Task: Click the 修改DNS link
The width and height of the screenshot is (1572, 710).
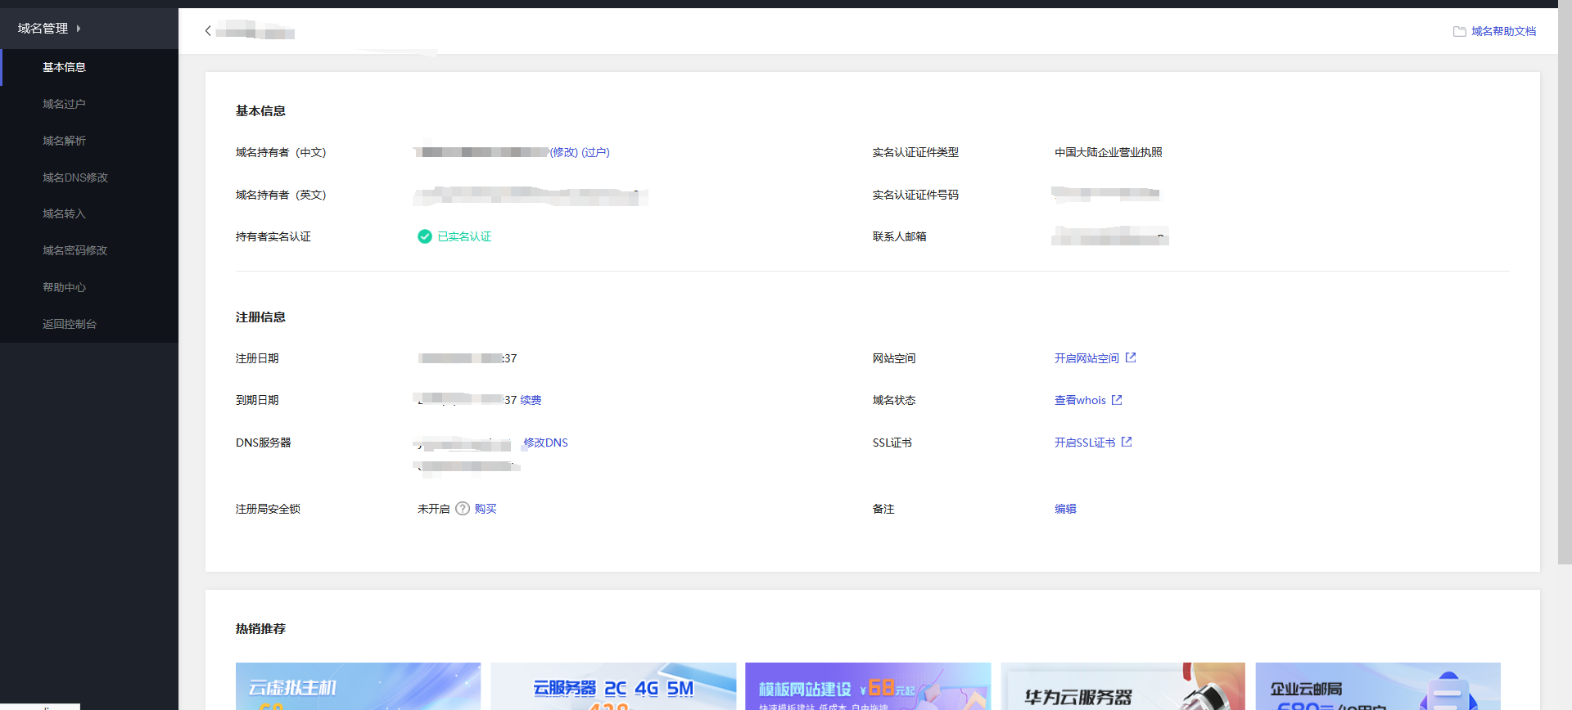Action: point(545,443)
